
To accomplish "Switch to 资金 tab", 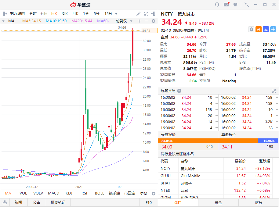I will click(x=218, y=202).
